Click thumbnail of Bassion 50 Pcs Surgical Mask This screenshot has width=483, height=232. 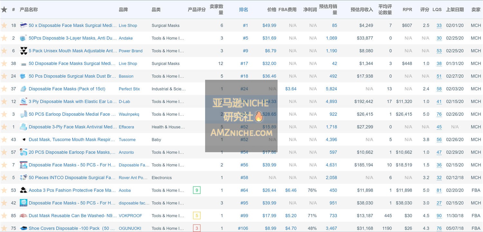click(24, 76)
